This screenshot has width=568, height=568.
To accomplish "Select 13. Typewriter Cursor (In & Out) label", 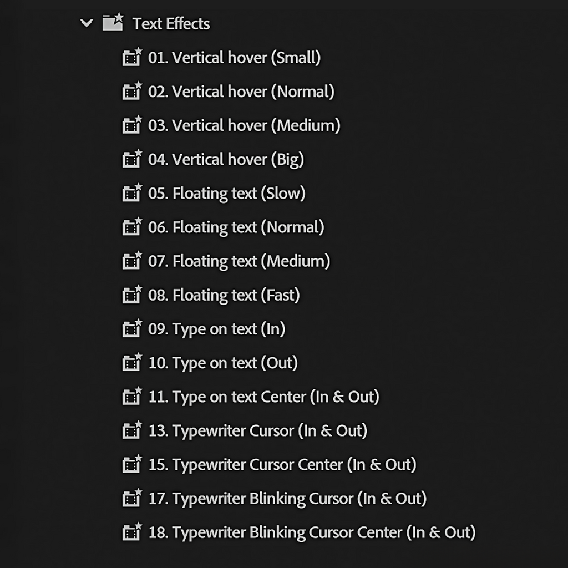I will coord(257,430).
